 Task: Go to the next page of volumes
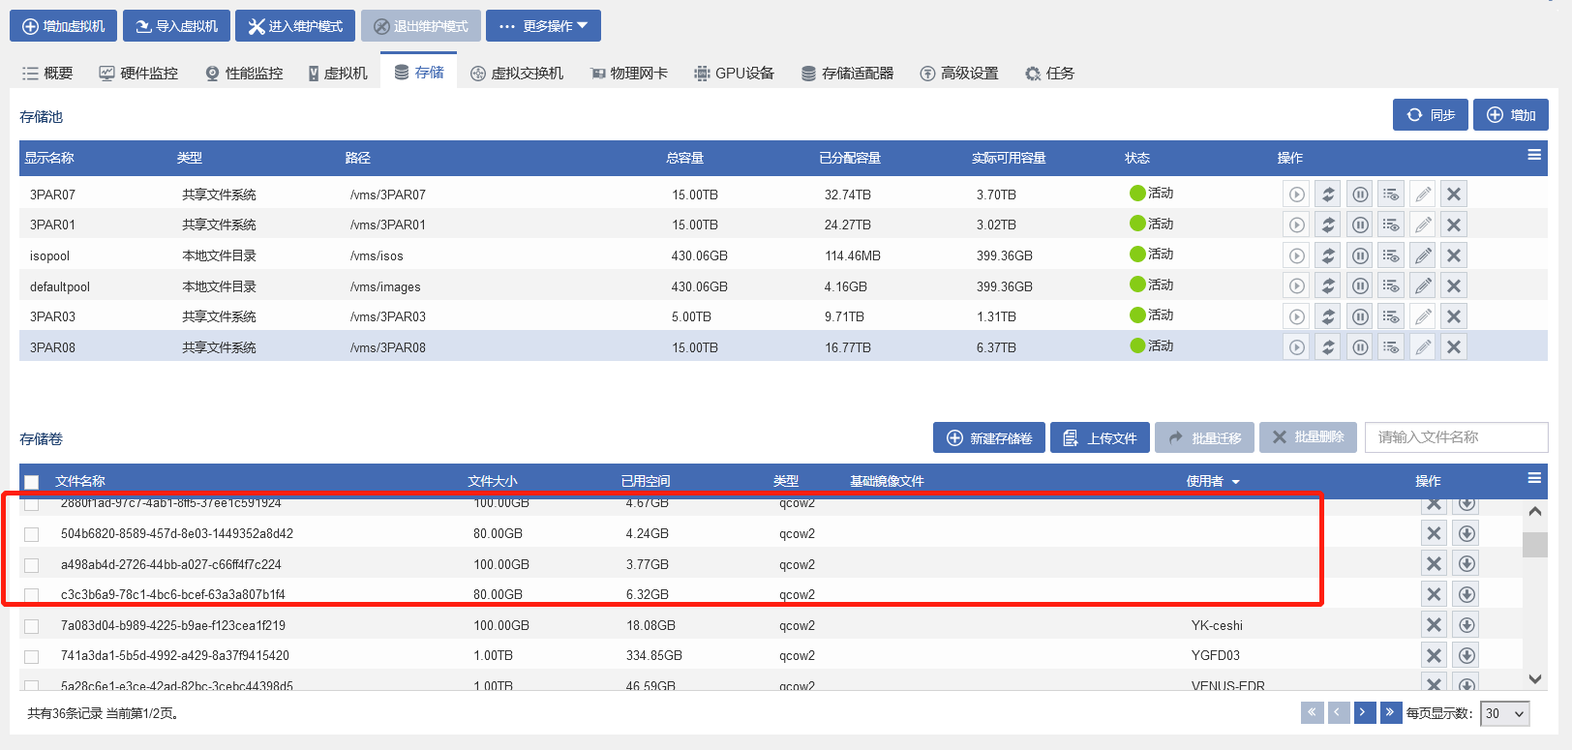[x=1364, y=713]
